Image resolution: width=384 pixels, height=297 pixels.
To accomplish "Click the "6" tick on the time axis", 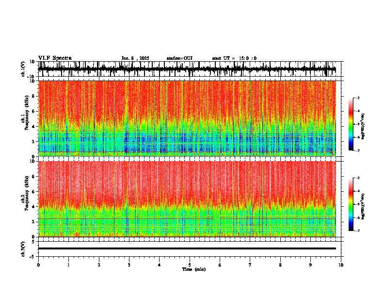I will (x=220, y=265).
